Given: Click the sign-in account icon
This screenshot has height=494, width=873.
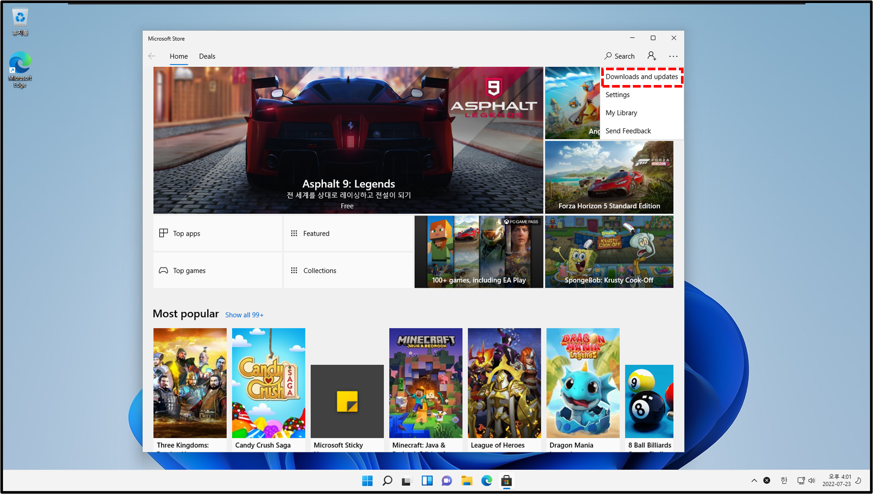Looking at the screenshot, I should (x=651, y=56).
